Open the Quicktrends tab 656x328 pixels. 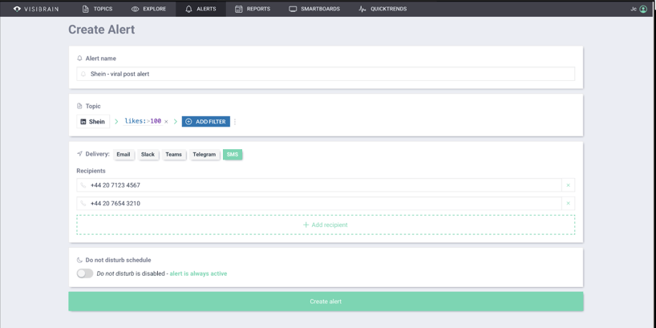(383, 9)
